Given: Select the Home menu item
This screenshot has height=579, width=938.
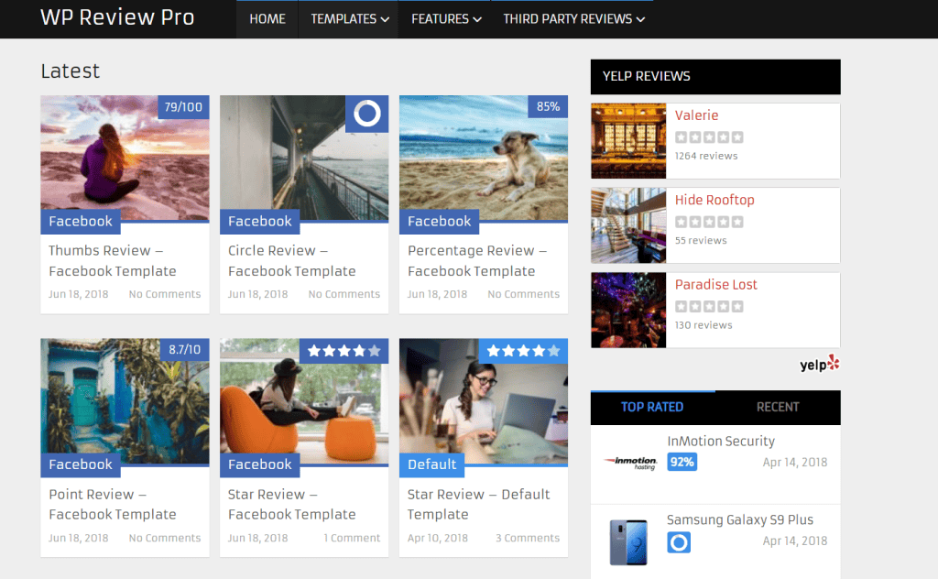Looking at the screenshot, I should coord(266,18).
